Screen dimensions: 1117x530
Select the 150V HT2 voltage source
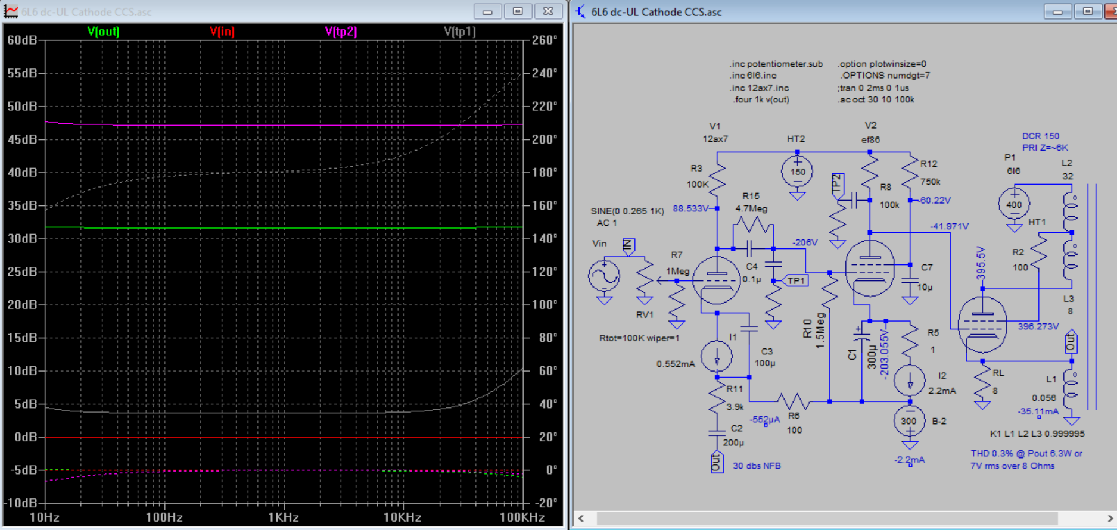[x=797, y=172]
